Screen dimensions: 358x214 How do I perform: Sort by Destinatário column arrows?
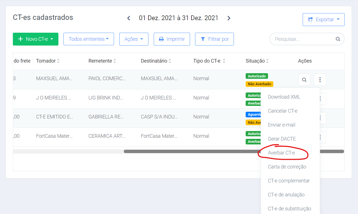[x=170, y=61]
